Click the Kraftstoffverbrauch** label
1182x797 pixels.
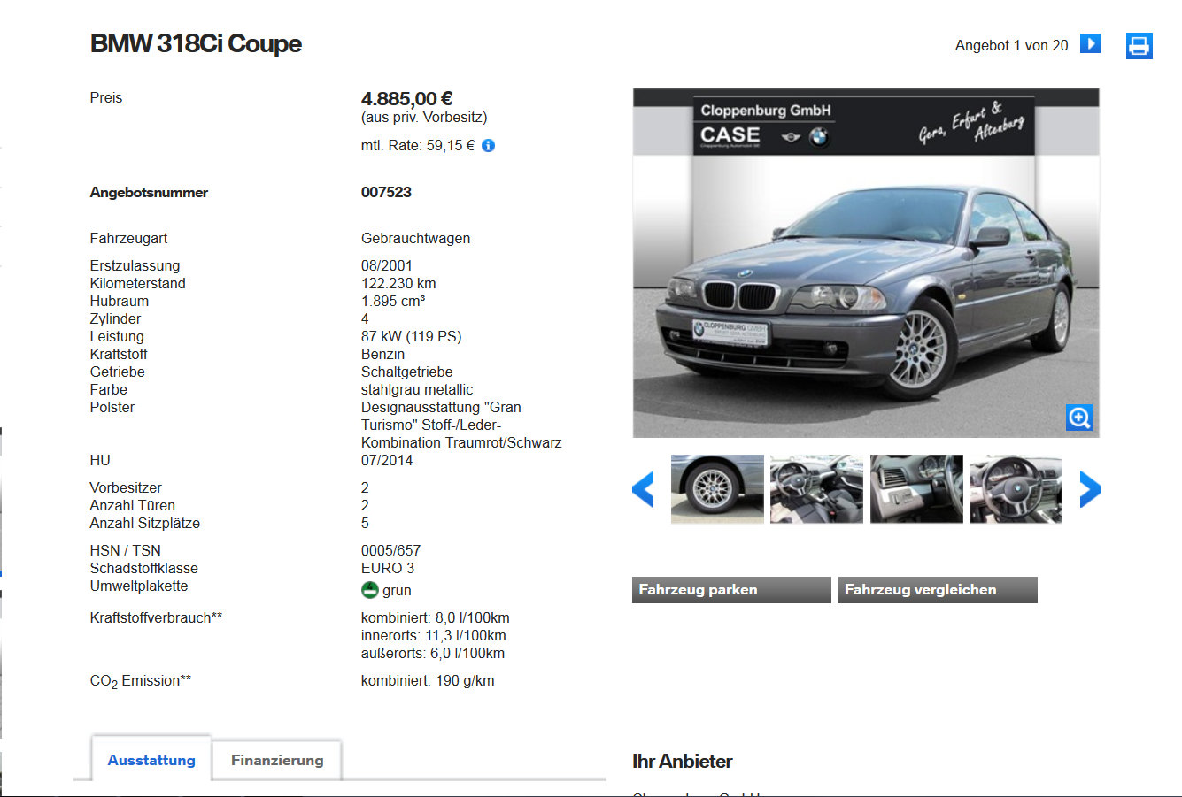156,617
